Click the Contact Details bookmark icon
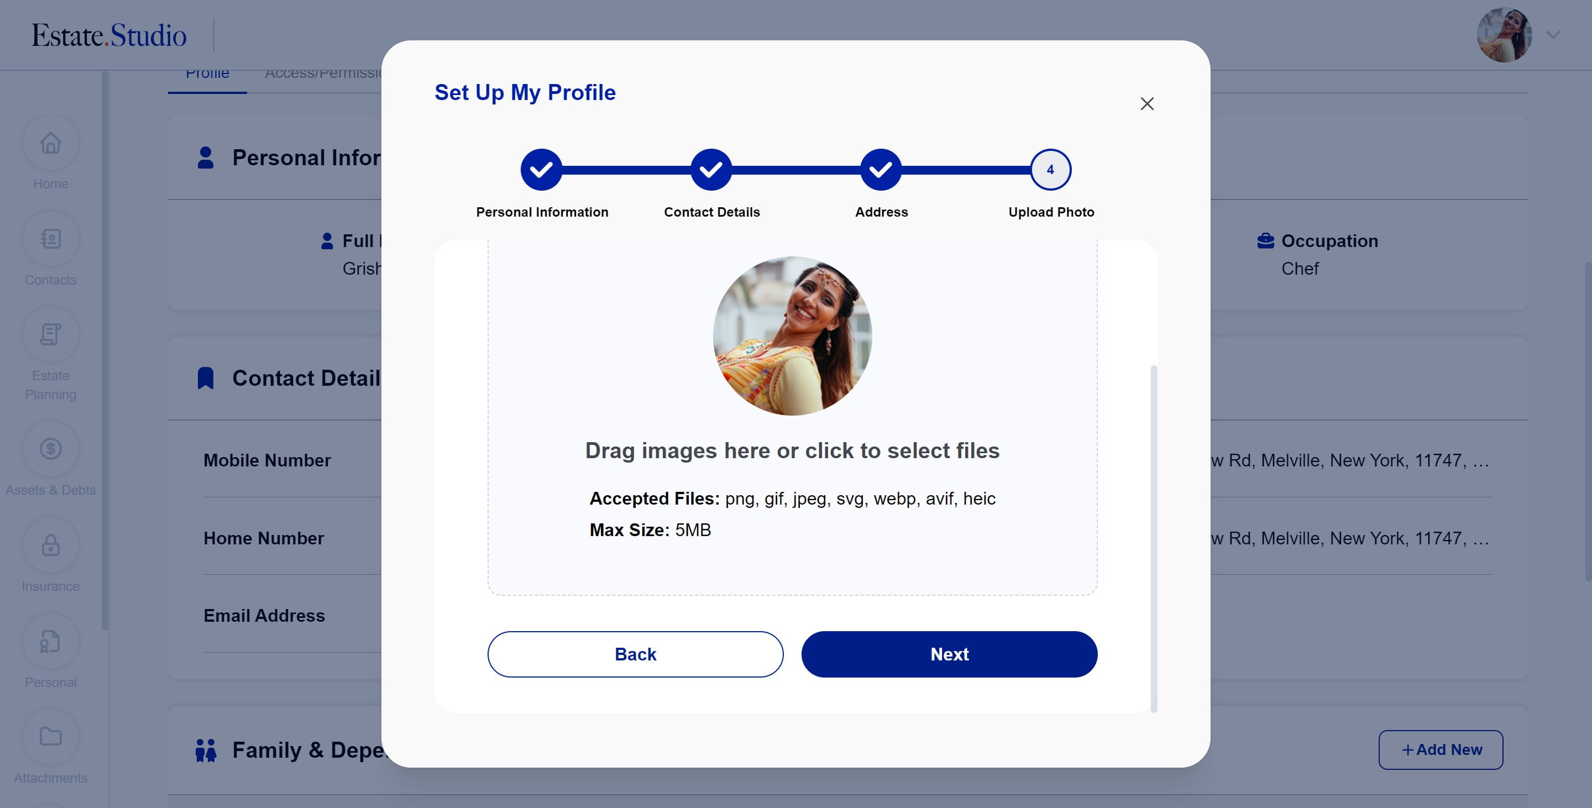Image resolution: width=1592 pixels, height=808 pixels. click(x=206, y=378)
